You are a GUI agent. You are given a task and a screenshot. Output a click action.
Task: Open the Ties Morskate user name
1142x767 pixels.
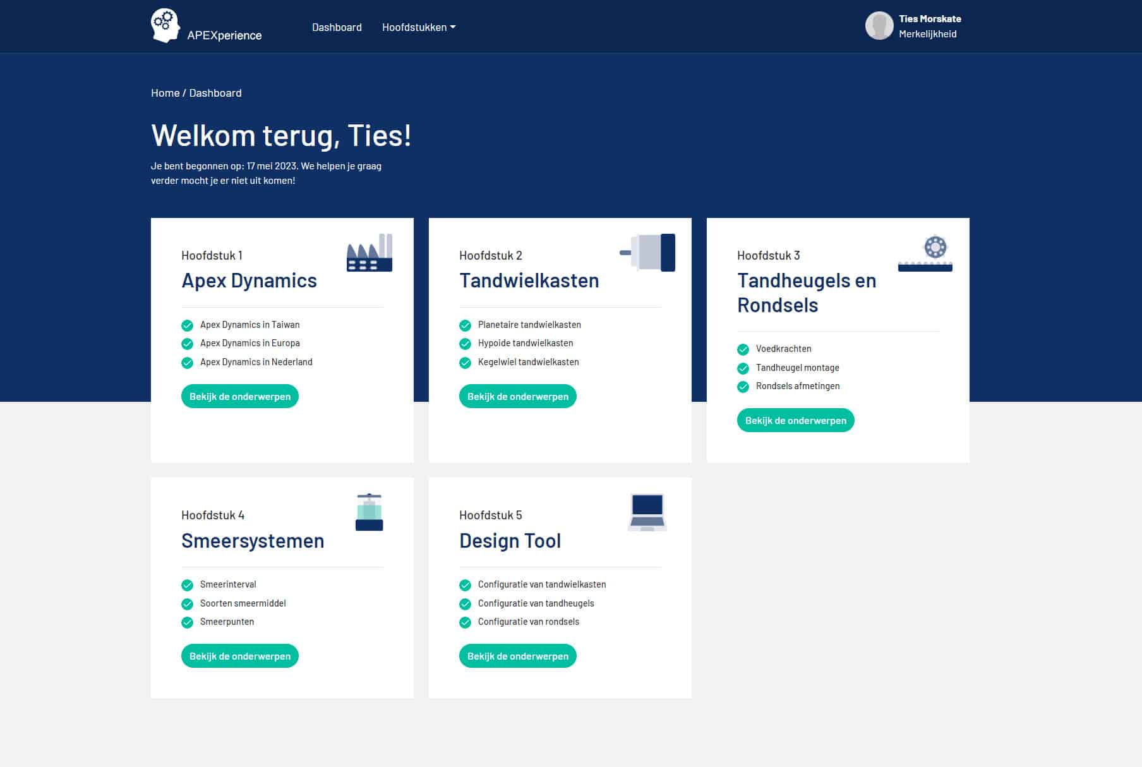930,19
